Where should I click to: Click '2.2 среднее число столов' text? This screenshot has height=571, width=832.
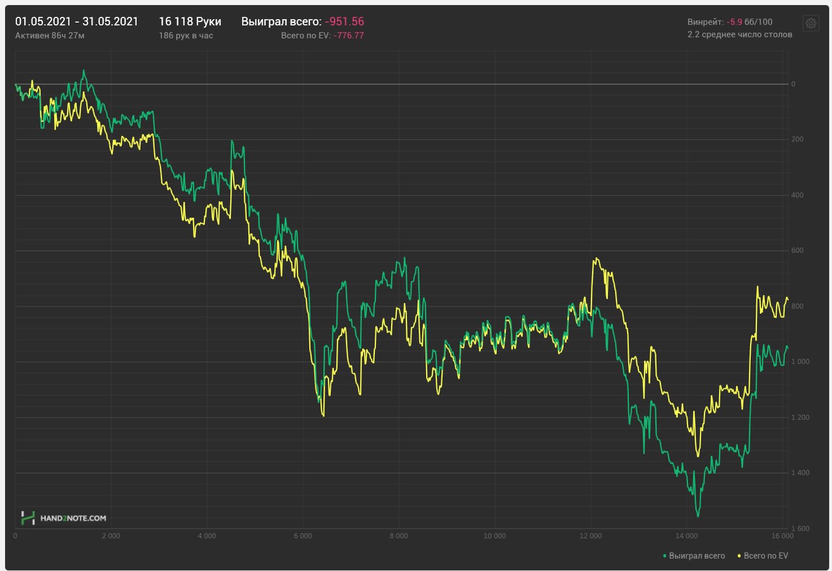[x=739, y=34]
